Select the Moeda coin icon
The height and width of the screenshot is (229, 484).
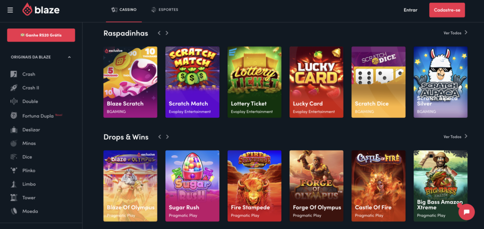(14, 211)
